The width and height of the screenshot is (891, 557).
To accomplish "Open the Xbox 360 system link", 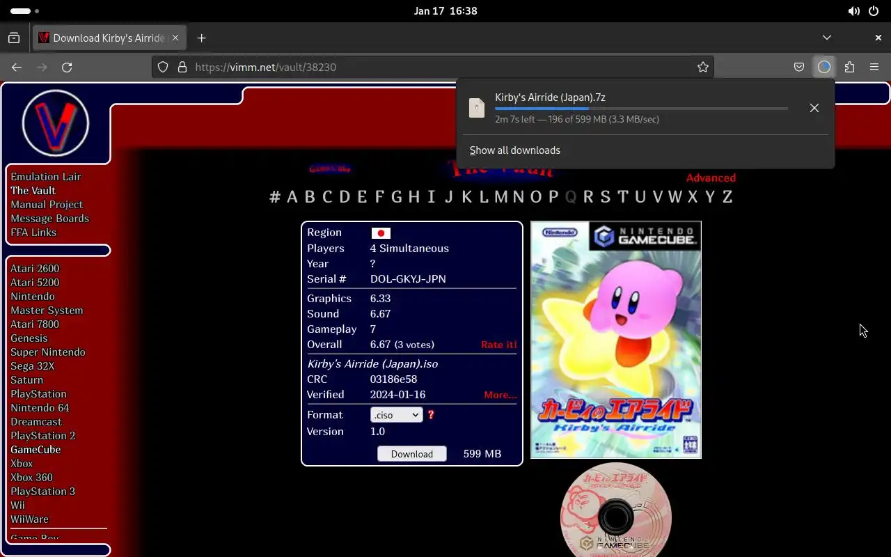I will 31,478.
